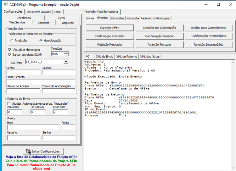Open the Consultas tab
The width and height of the screenshot is (236, 171).
tap(118, 18)
